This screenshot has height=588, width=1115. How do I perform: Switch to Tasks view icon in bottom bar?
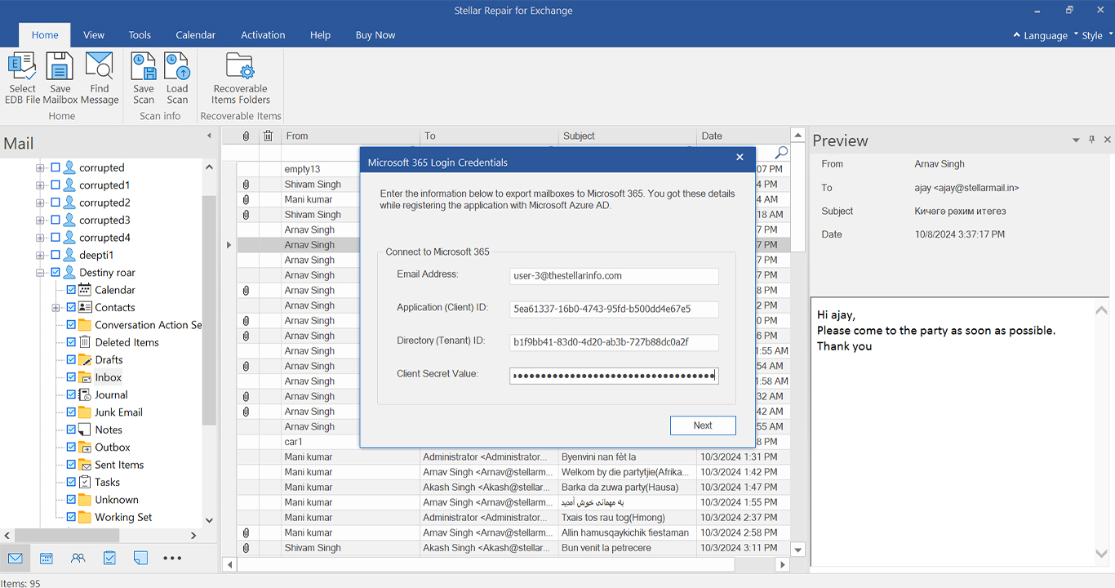click(x=109, y=559)
